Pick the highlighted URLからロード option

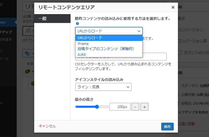coord(109,38)
